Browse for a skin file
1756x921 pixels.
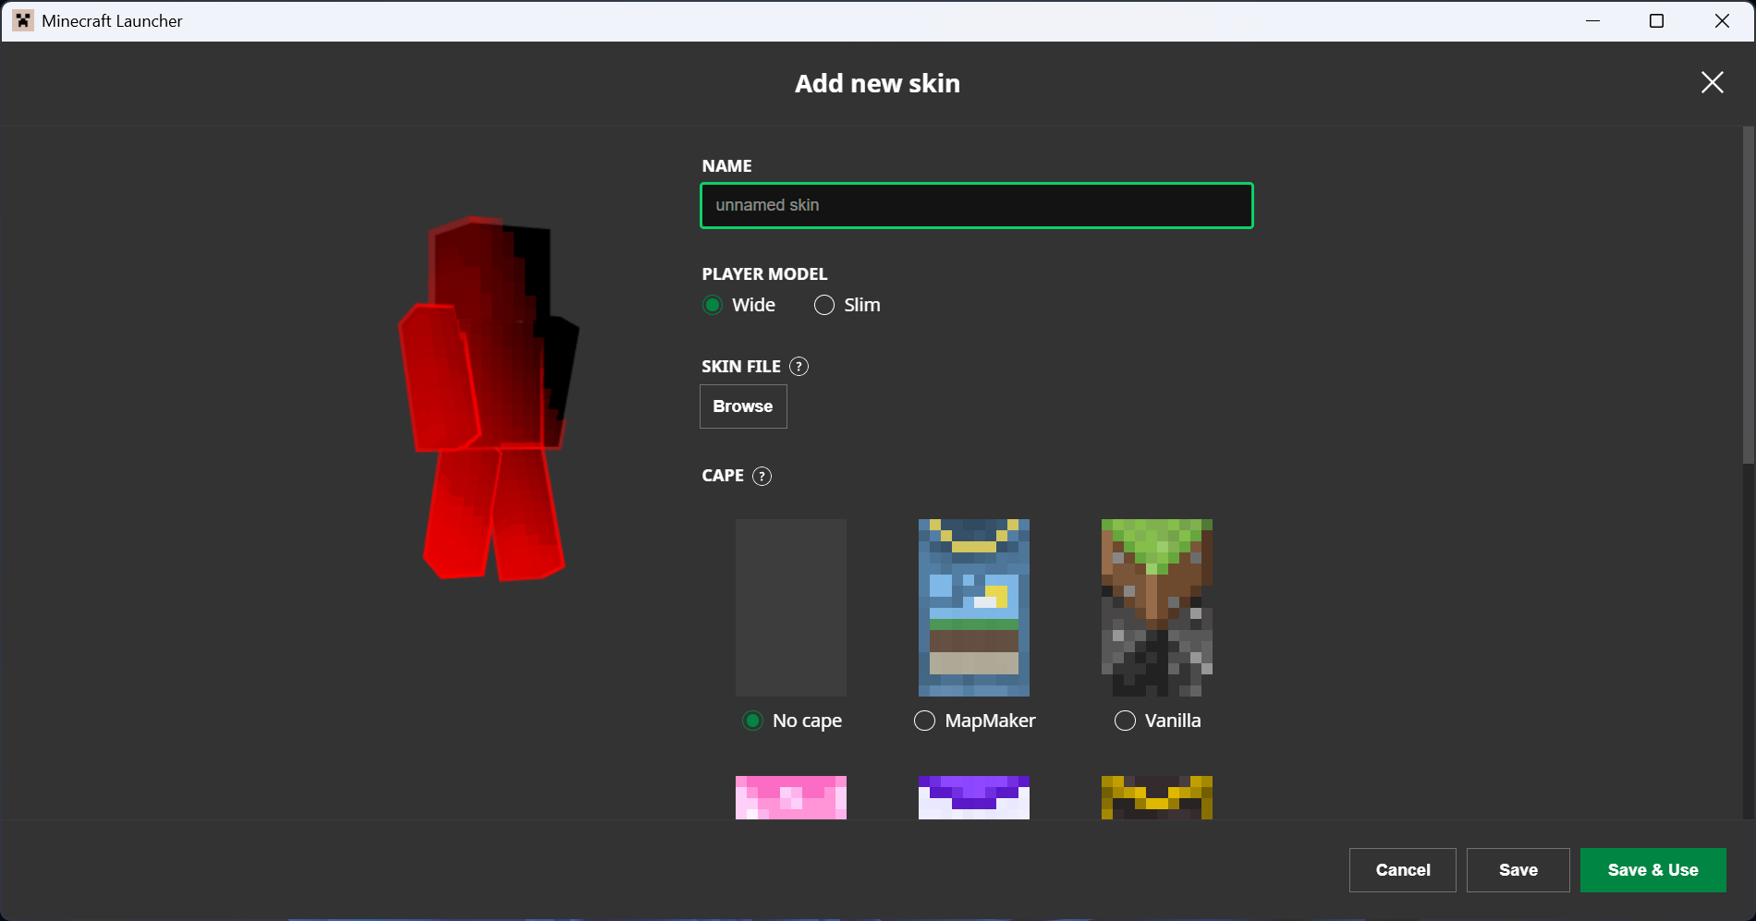[743, 406]
